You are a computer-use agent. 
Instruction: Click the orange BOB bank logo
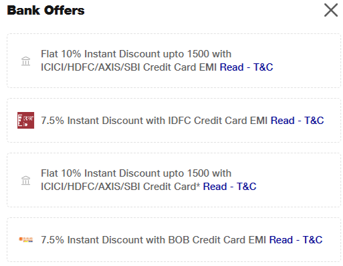(x=26, y=239)
